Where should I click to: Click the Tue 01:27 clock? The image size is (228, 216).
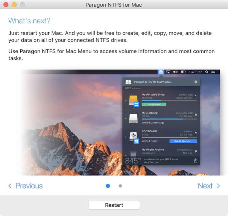click(195, 72)
